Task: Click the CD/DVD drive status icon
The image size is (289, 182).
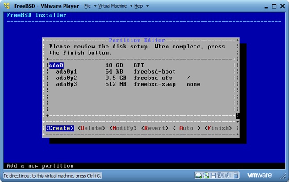Action: tap(206, 175)
